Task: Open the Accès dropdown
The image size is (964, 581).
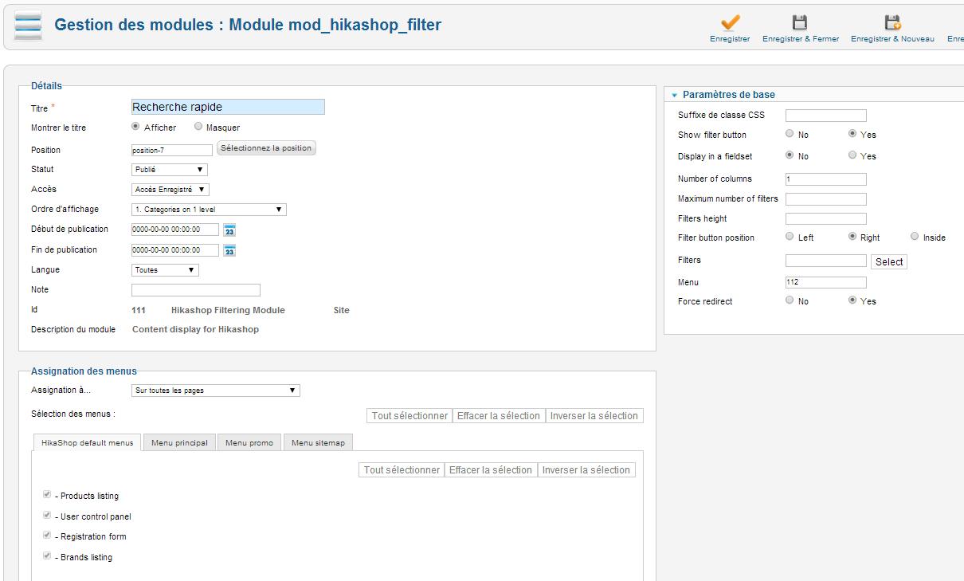Action: [x=170, y=190]
